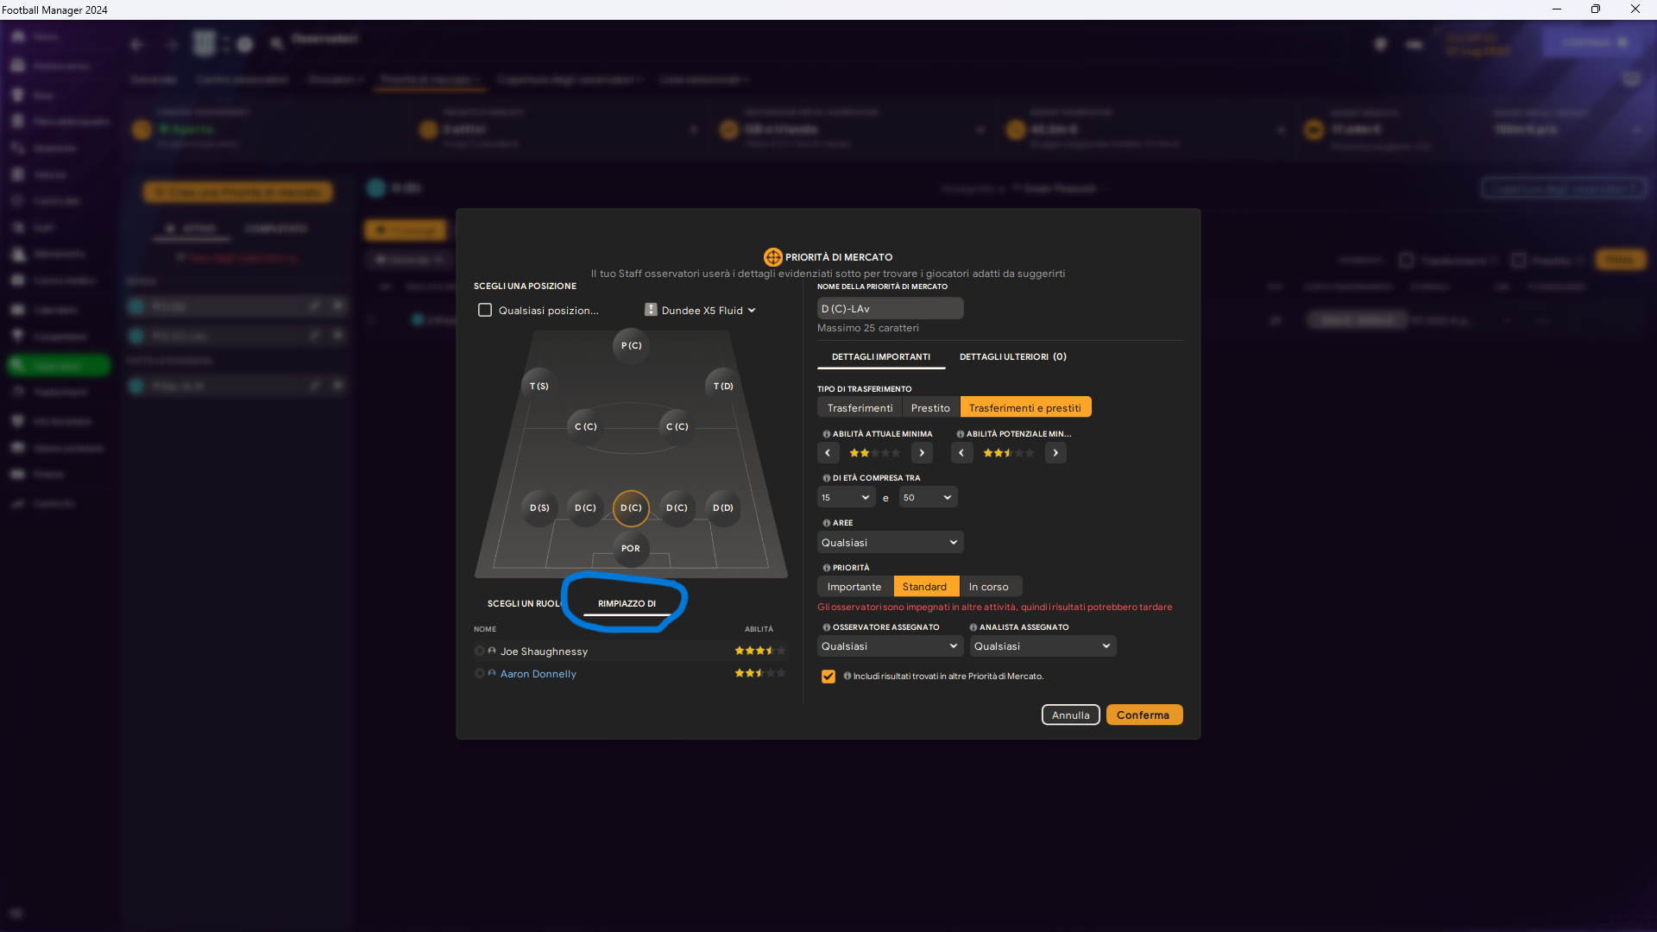Expand the Analista assegnato dropdown
Image resolution: width=1657 pixels, height=932 pixels.
tap(1042, 645)
